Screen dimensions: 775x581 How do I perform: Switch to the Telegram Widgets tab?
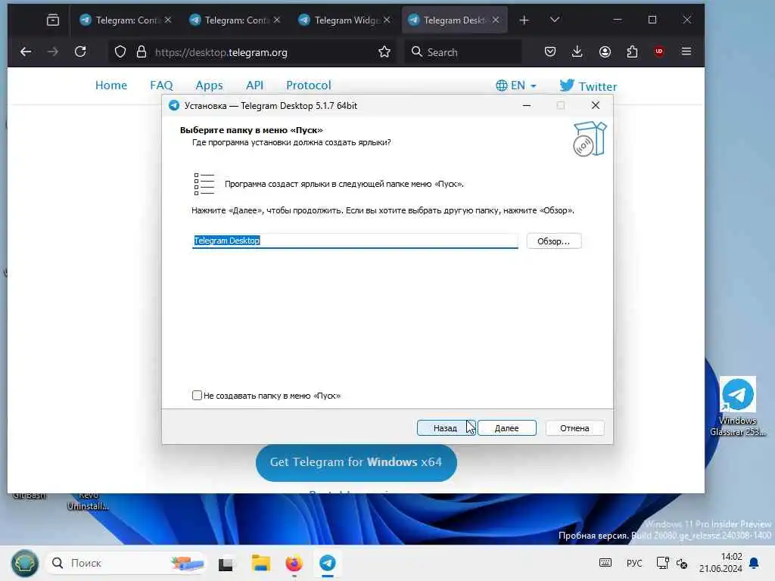[344, 20]
